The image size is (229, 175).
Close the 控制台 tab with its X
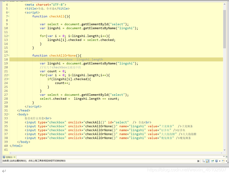14,157
